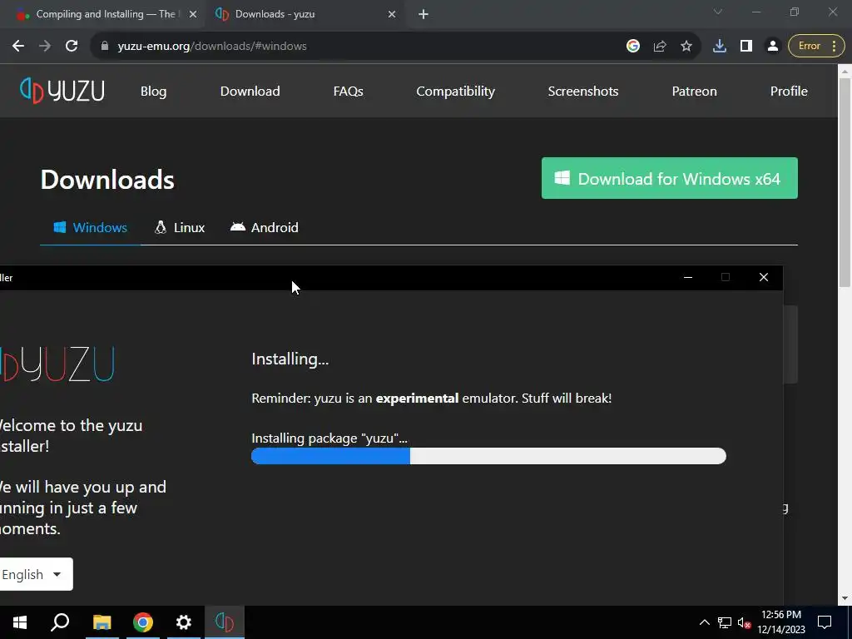852x639 pixels.
Task: Click the browser forward arrow
Action: (45, 47)
